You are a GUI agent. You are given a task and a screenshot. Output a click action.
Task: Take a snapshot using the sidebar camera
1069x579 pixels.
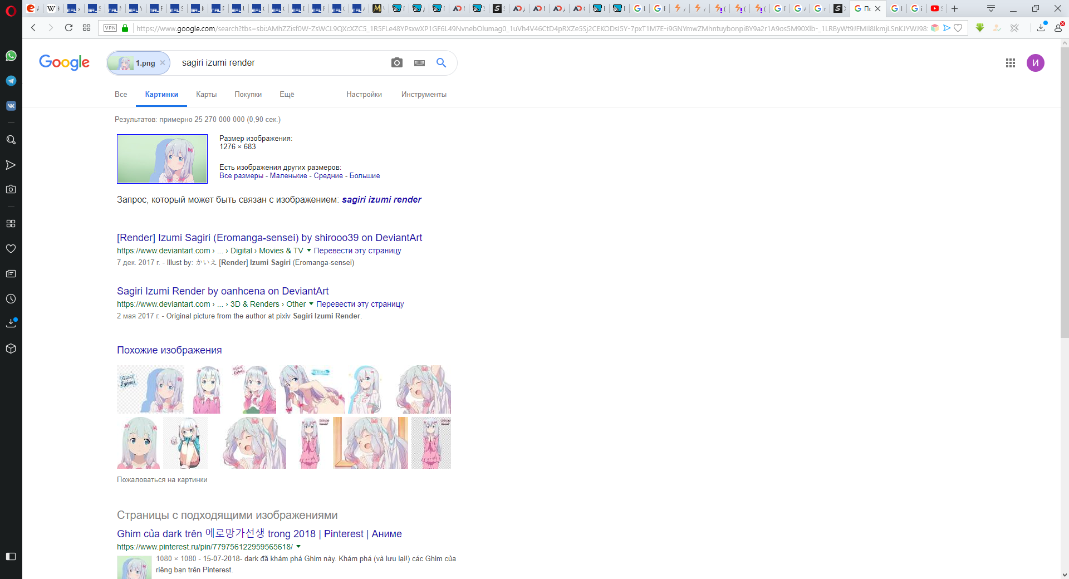[x=11, y=189]
